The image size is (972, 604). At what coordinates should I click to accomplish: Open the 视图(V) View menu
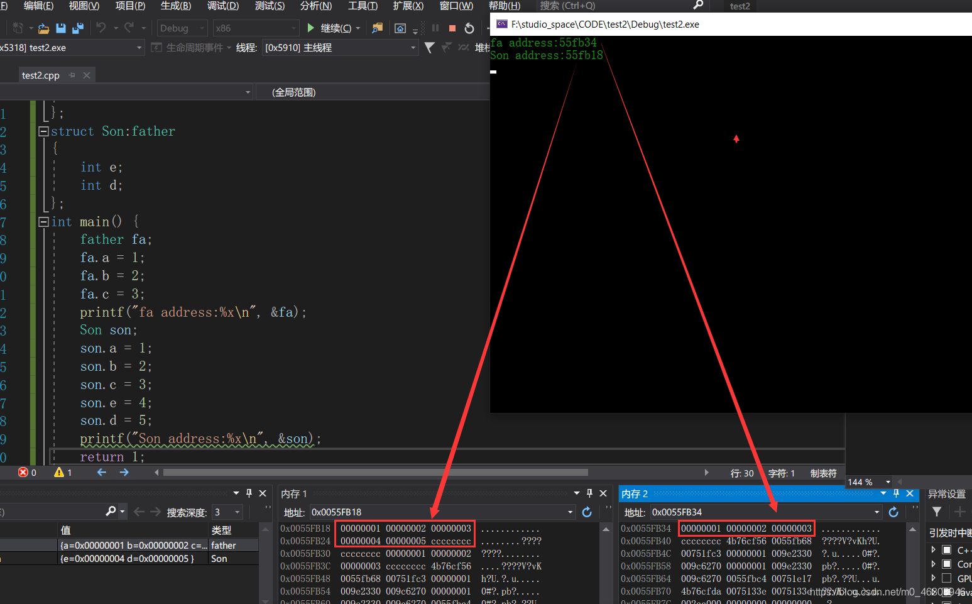coord(84,6)
